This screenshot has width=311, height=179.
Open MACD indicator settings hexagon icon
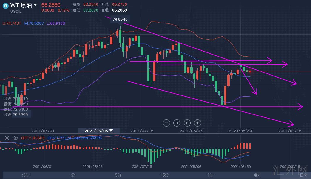[x=15, y=138]
